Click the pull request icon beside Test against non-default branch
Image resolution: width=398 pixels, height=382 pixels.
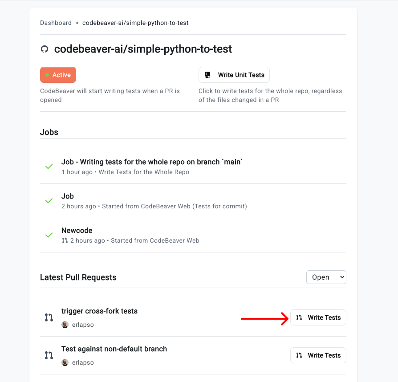coord(49,355)
